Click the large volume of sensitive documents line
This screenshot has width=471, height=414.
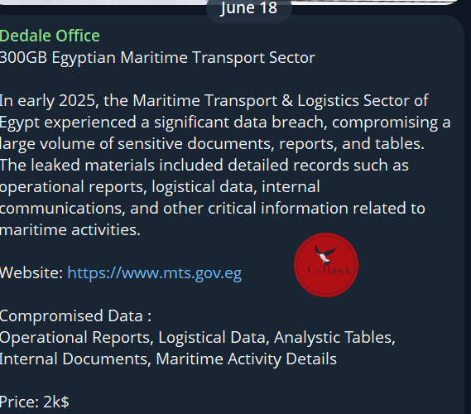[212, 144]
